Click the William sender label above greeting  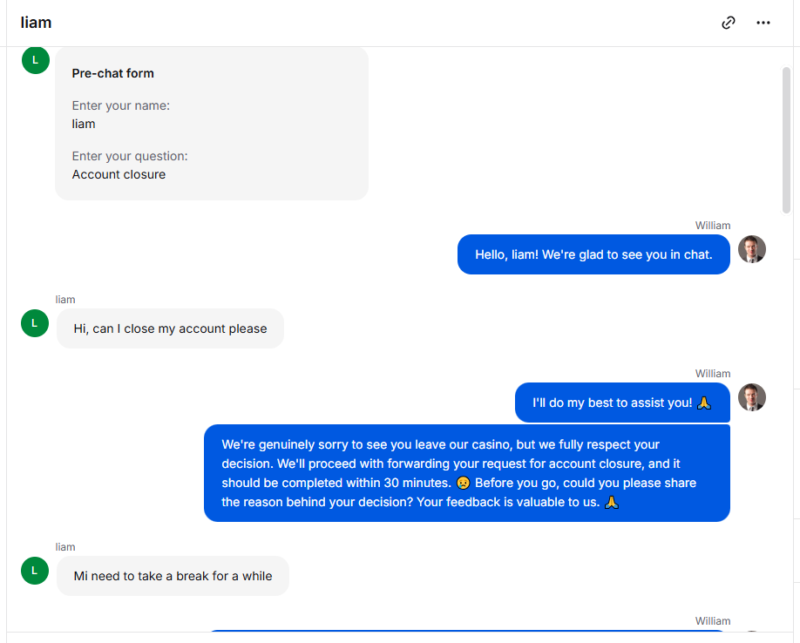(712, 226)
